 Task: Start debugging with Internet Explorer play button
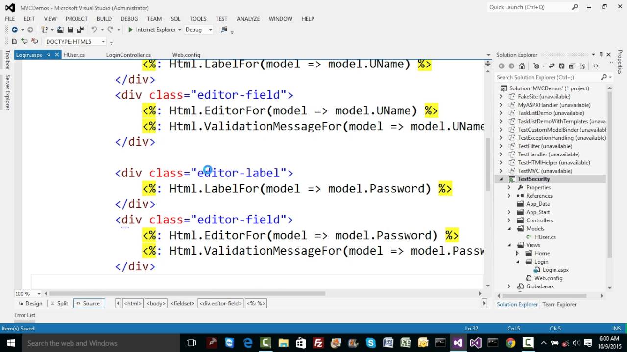[x=130, y=30]
